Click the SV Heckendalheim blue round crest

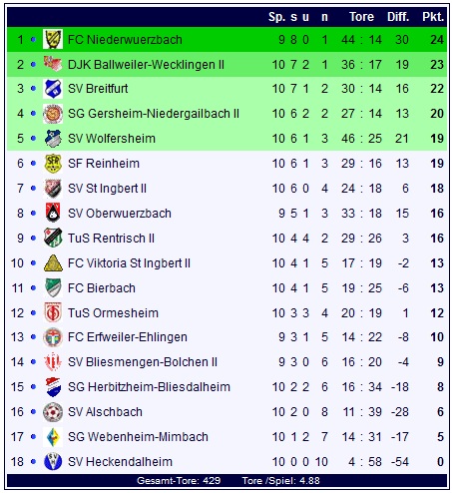pos(53,462)
